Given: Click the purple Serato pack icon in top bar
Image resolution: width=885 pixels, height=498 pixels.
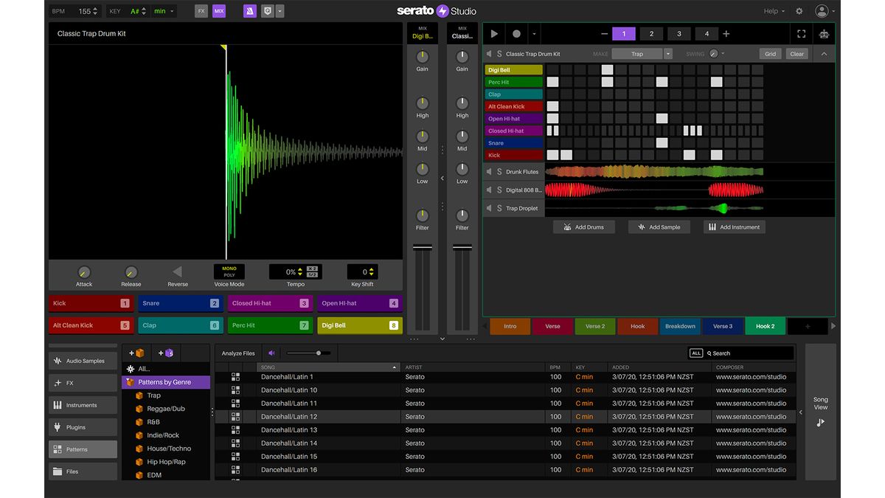Looking at the screenshot, I should tap(250, 10).
